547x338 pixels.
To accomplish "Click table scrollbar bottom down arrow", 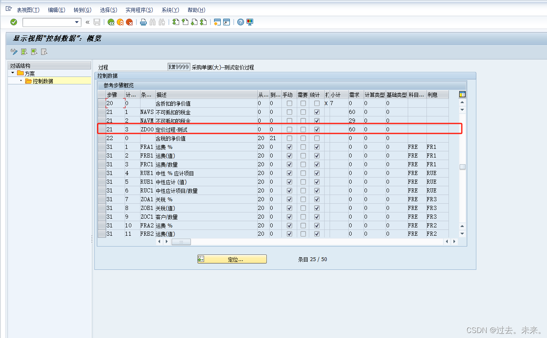I will click(x=462, y=234).
